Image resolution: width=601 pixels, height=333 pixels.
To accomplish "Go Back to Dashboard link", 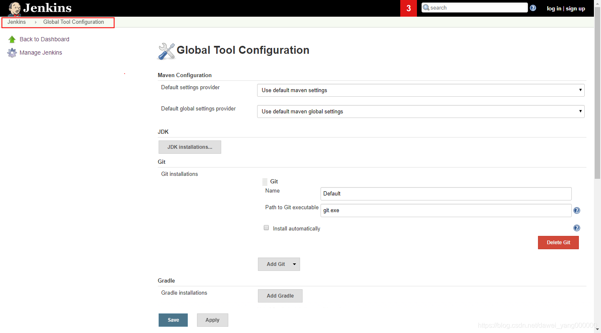I will [44, 39].
